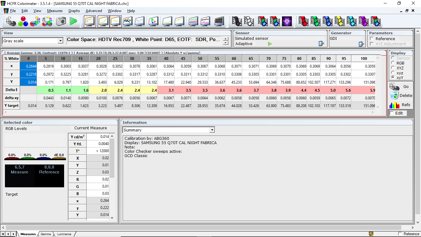The image size is (421, 237).
Task: Open the Graphs menu
Action: 74,10
